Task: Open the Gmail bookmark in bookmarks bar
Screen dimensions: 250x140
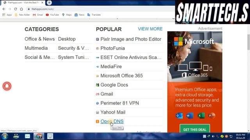Action: (x=38, y=15)
